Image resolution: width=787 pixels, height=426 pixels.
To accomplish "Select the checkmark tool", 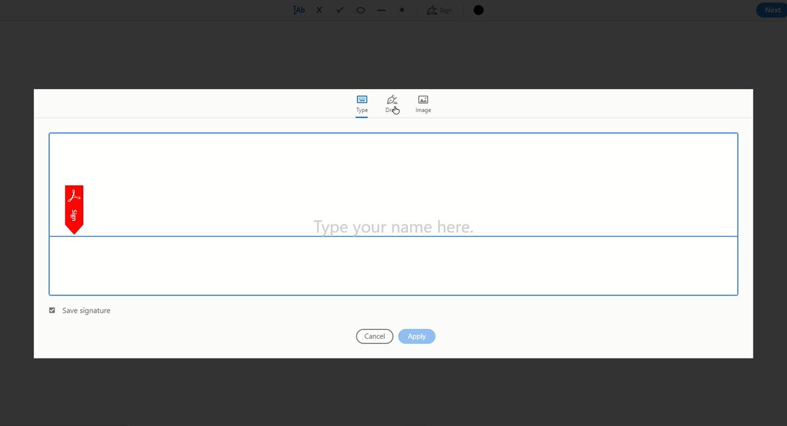I will (340, 10).
